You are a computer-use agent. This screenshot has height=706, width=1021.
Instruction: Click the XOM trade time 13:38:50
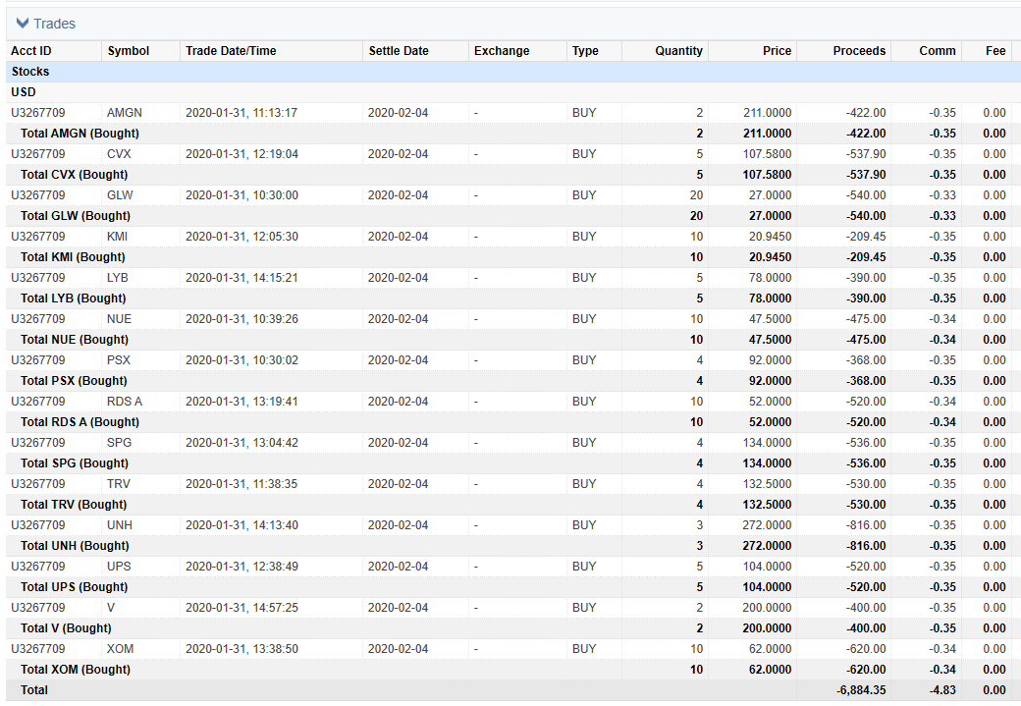point(275,649)
